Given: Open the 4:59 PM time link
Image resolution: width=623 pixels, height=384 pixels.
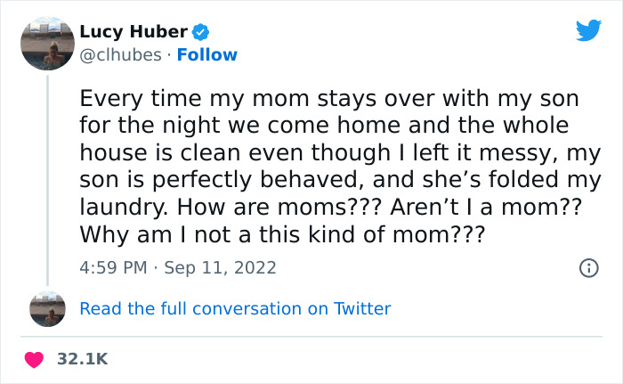Looking at the screenshot, I should coord(111,267).
